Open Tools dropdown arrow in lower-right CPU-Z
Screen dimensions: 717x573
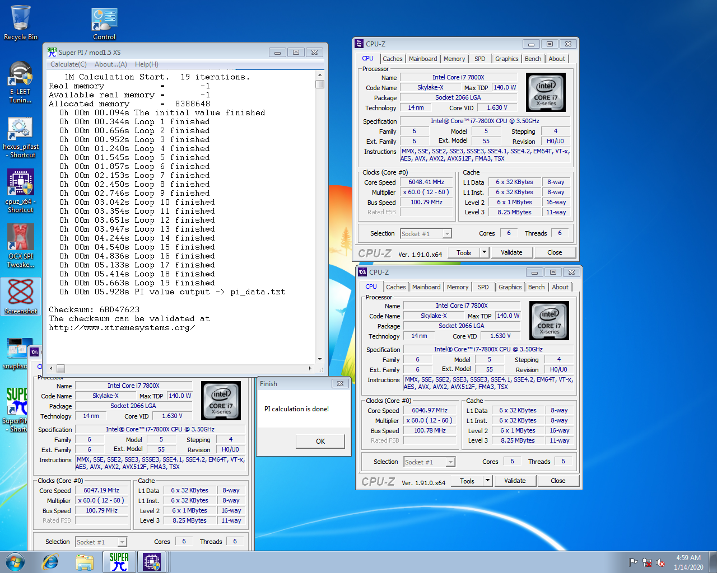[488, 481]
